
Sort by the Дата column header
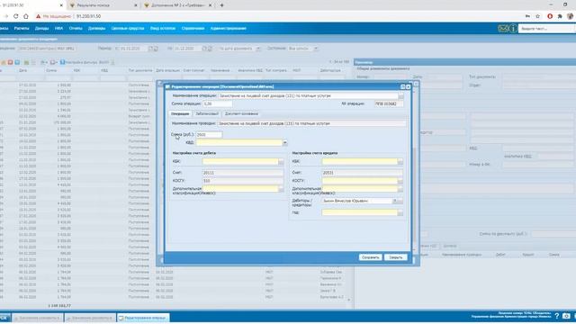22,70
